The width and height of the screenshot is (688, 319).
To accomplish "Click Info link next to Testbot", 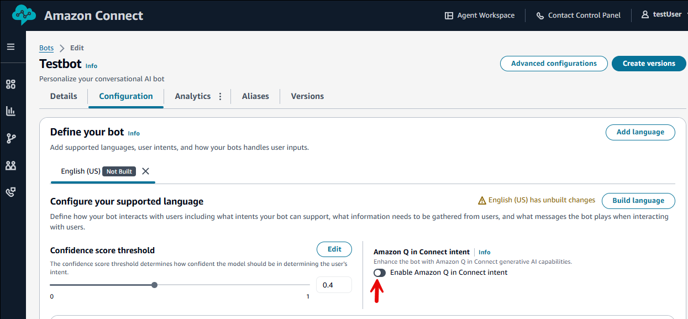I will [91, 66].
